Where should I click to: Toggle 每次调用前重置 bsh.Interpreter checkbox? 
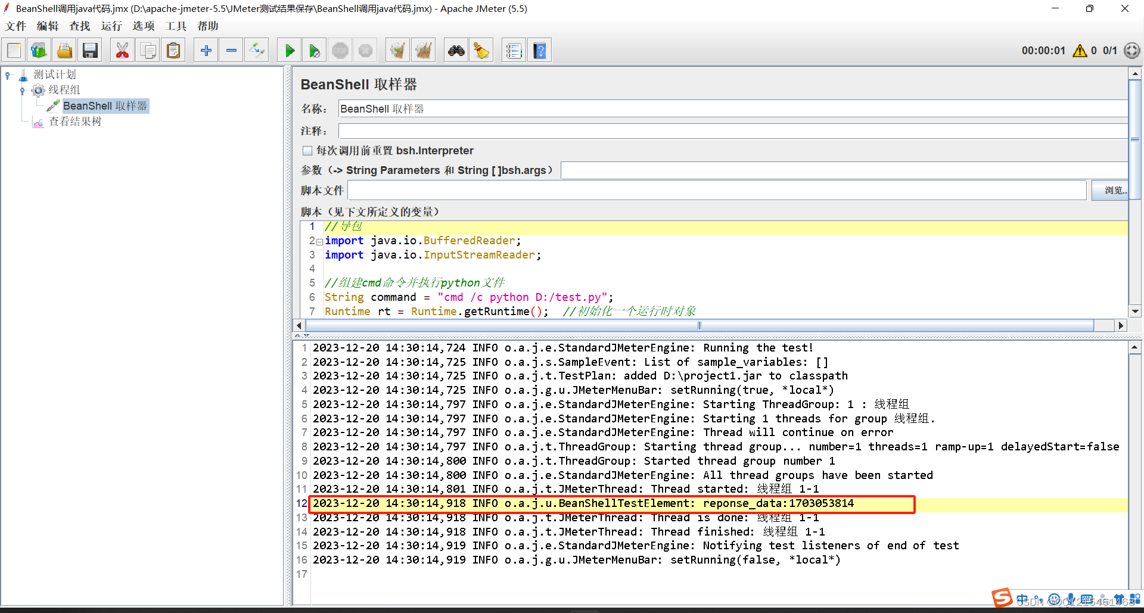(307, 151)
